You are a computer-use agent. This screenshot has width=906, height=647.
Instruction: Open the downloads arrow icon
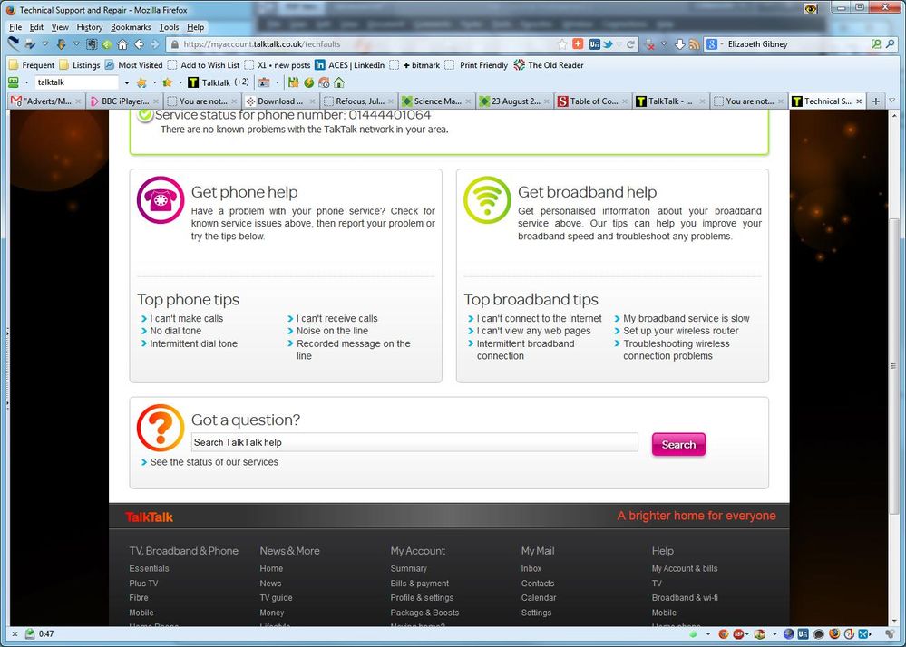[x=679, y=43]
